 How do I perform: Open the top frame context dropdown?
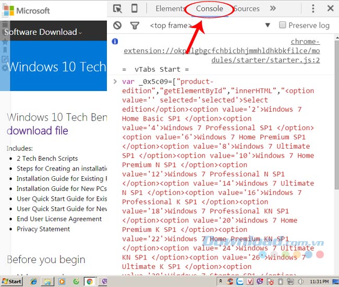[268, 25]
